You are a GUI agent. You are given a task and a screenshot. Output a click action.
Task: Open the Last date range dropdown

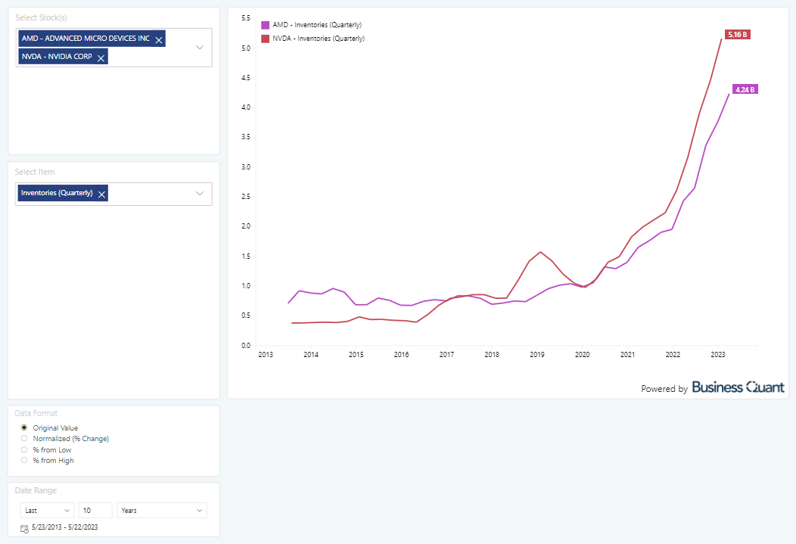[x=47, y=511]
